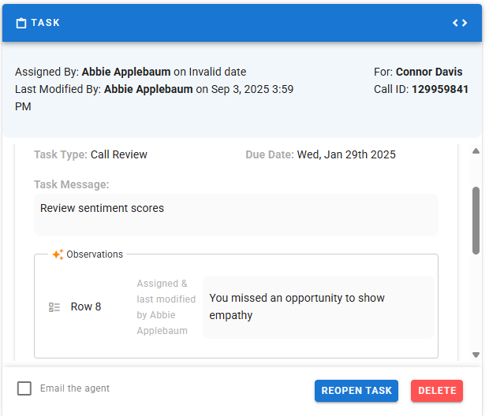Click the checklist icon beside Row 8
Image resolution: width=489 pixels, height=416 pixels.
click(x=54, y=306)
